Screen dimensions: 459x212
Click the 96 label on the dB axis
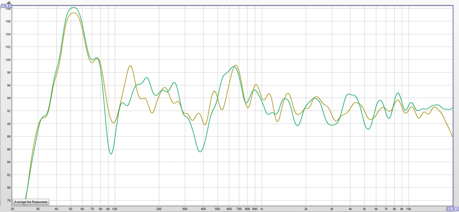(9, 85)
